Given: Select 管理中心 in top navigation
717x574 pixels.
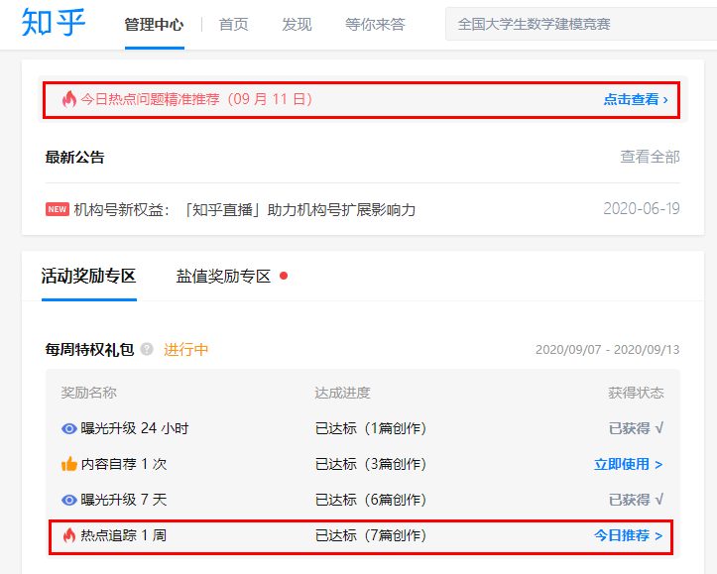Looking at the screenshot, I should point(154,25).
